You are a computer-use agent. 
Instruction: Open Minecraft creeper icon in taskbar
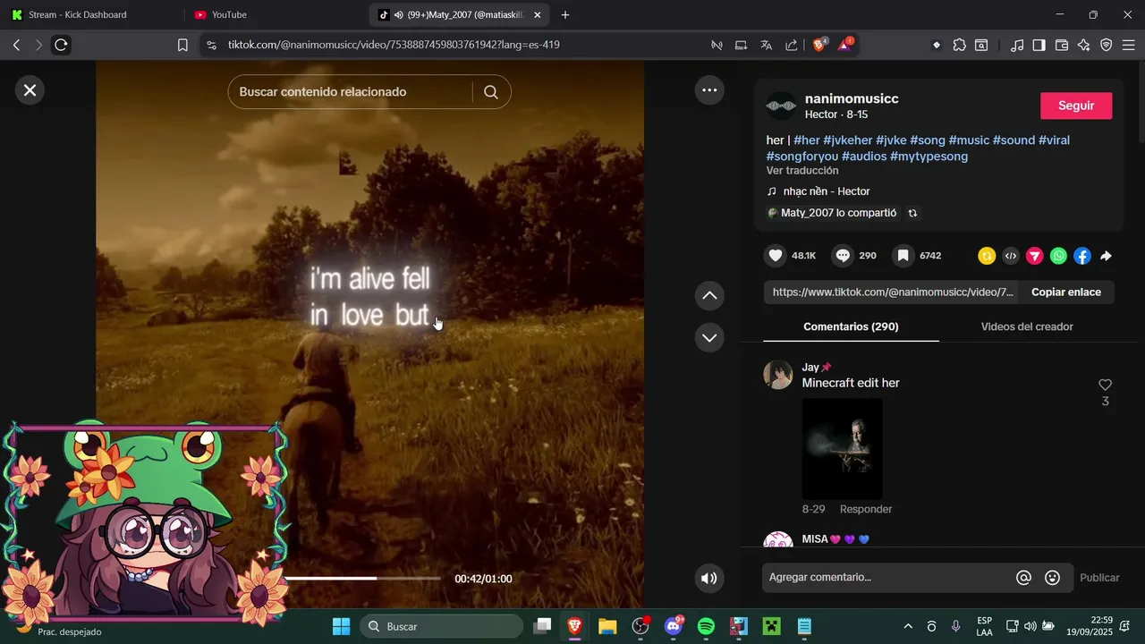pyautogui.click(x=771, y=626)
